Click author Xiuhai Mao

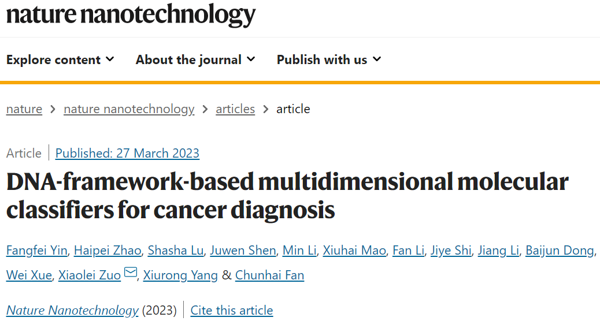point(354,251)
